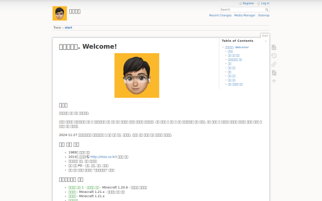Screen dimensions: 322x201
Task: Click the large avatar image
Action: (137, 76)
